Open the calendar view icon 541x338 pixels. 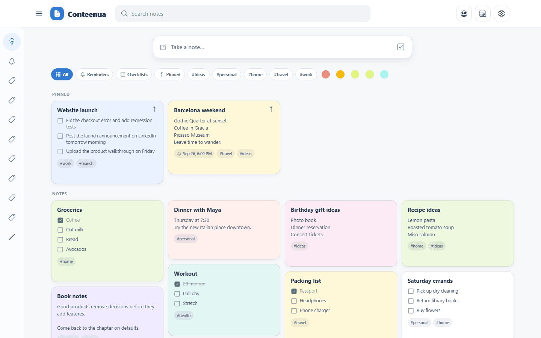(483, 14)
